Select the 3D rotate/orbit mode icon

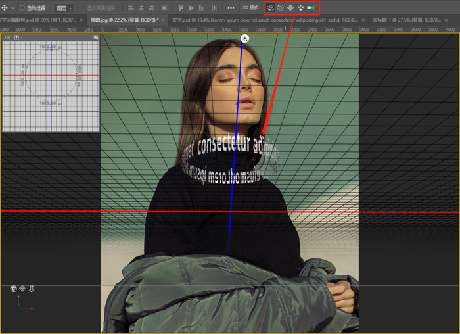click(270, 8)
